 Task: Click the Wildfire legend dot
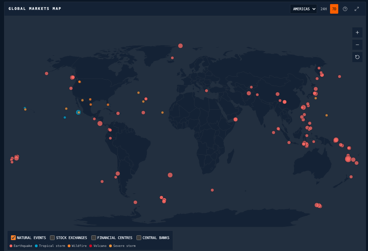[x=69, y=246]
